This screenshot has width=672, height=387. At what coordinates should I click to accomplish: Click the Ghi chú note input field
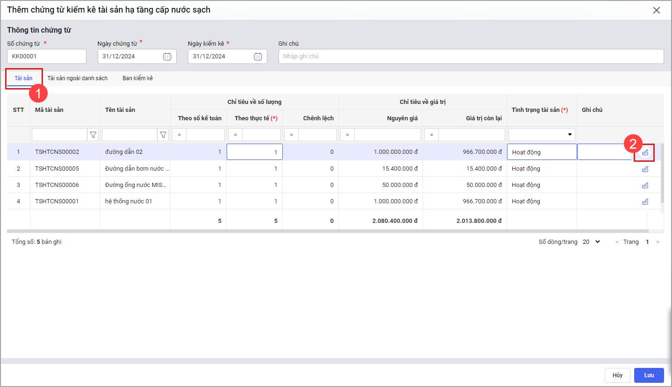coord(471,56)
